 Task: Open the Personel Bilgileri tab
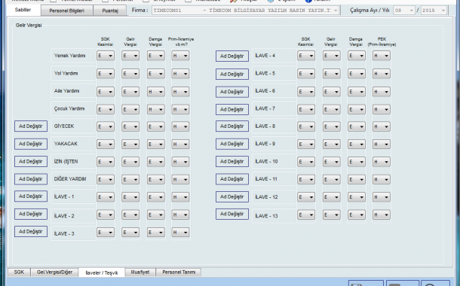click(x=66, y=11)
